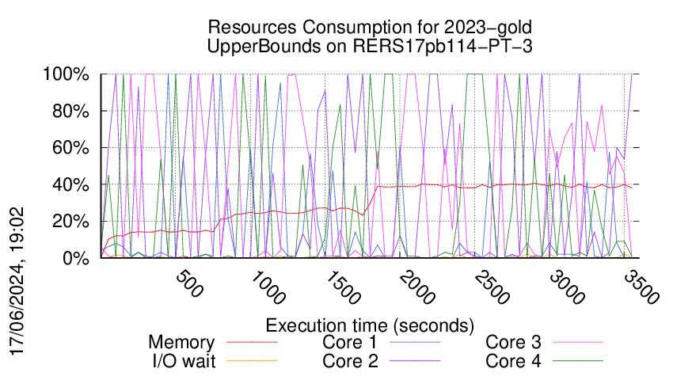
Task: Click the 20% y-axis label
Action: pos(70,222)
